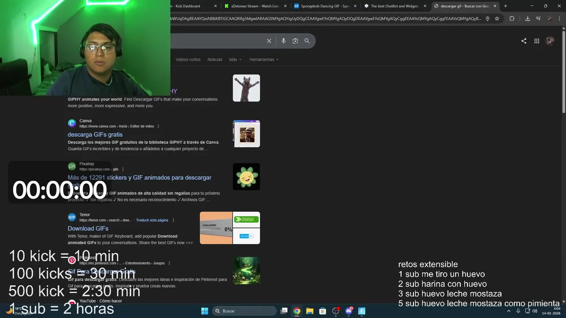Screen dimensions: 566x318
Task: Show hidden system tray icons
Action: click(509, 311)
